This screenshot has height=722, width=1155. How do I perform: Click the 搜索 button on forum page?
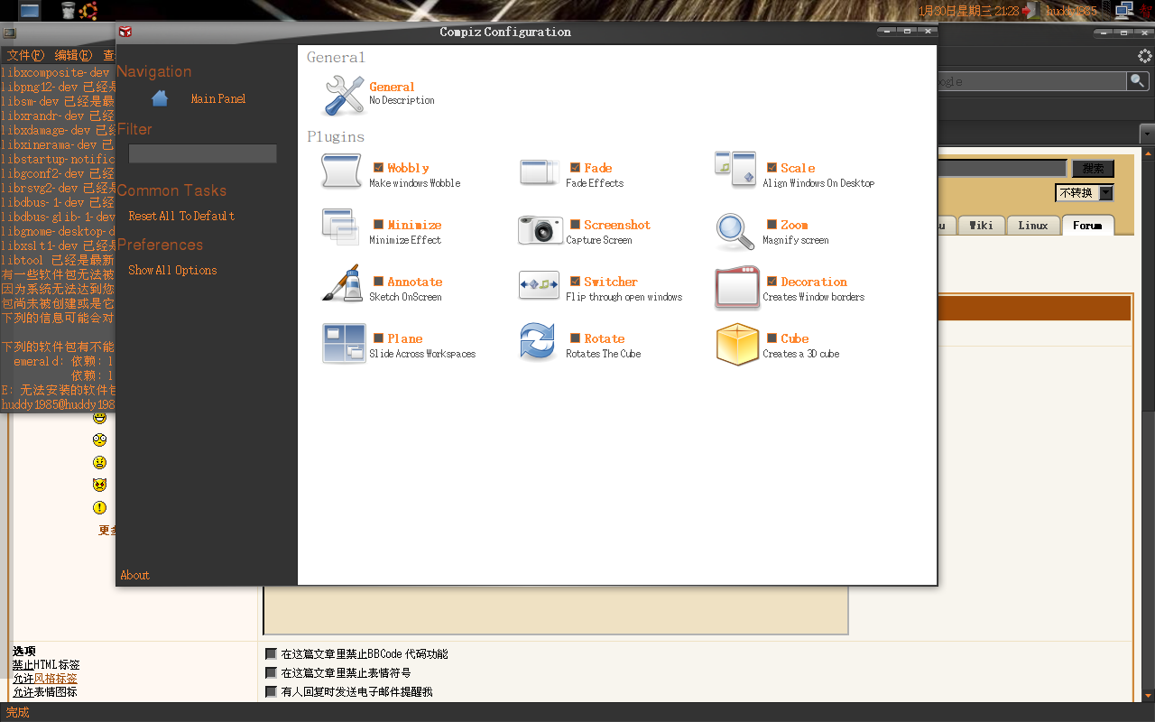pyautogui.click(x=1093, y=169)
